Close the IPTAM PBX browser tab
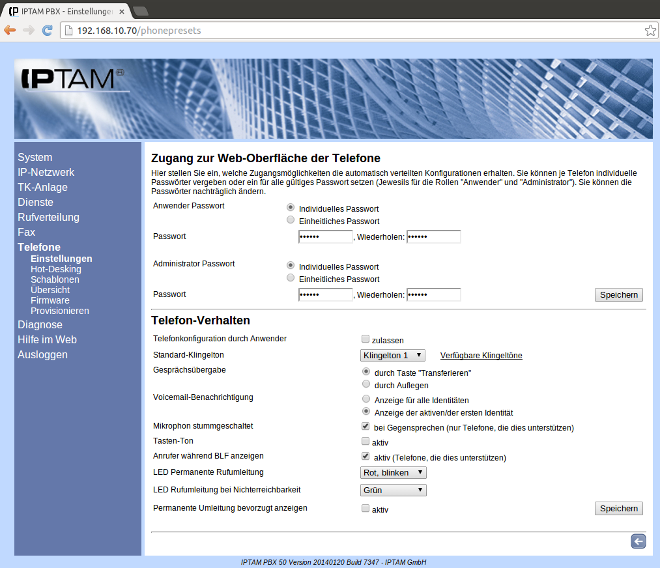Viewport: 660px width, 568px height. tap(122, 12)
